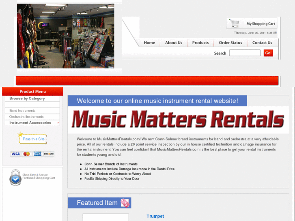Focus the Search input field
This screenshot has width=295, height=221.
245,53
